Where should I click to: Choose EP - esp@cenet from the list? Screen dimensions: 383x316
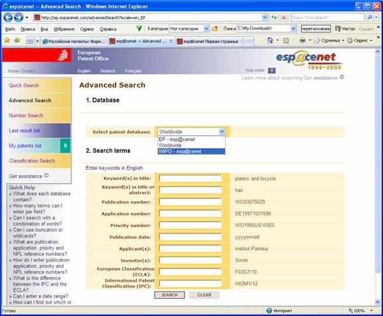(191, 139)
